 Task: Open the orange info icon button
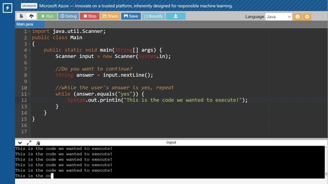(x=297, y=17)
